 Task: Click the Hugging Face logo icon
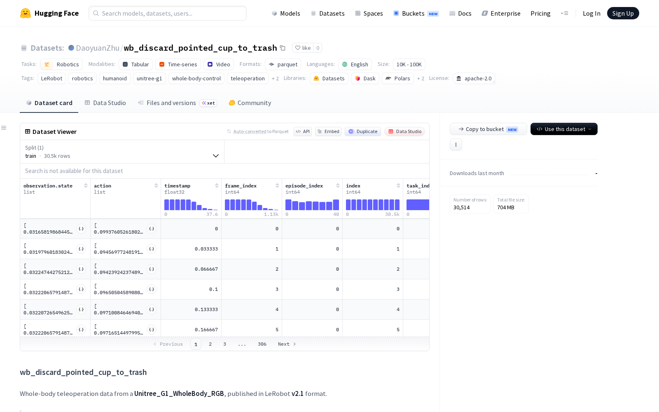coord(26,13)
